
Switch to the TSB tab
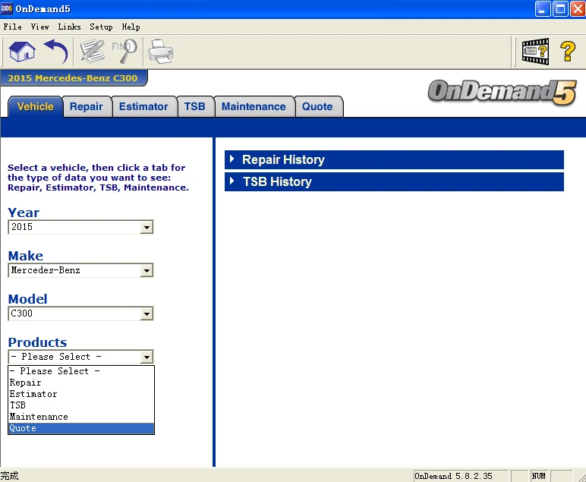coord(195,106)
